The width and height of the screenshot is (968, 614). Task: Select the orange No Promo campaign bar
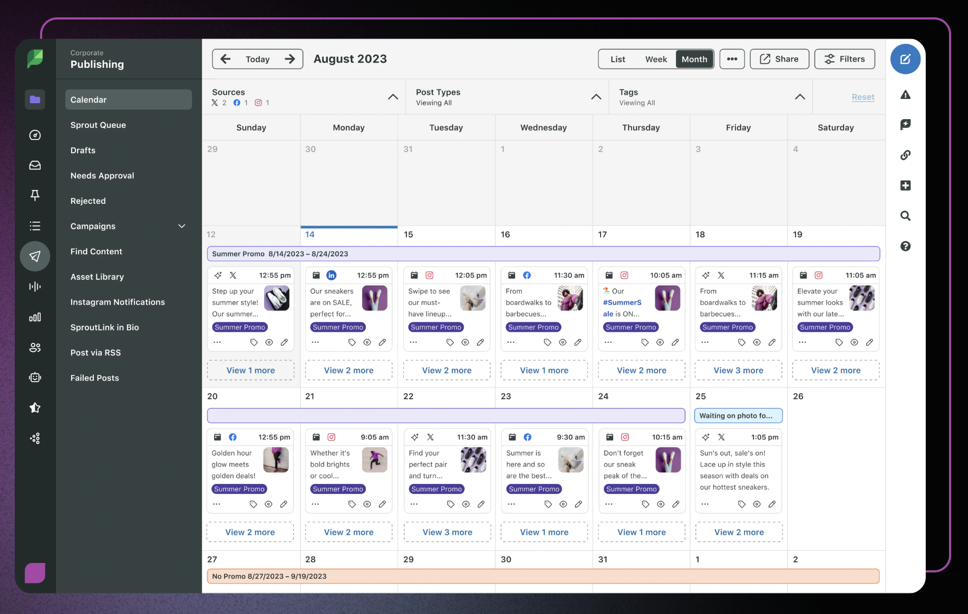[x=543, y=577]
